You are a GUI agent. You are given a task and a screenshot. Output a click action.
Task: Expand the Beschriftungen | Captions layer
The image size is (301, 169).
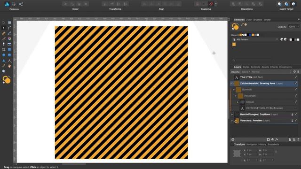coord(232,115)
